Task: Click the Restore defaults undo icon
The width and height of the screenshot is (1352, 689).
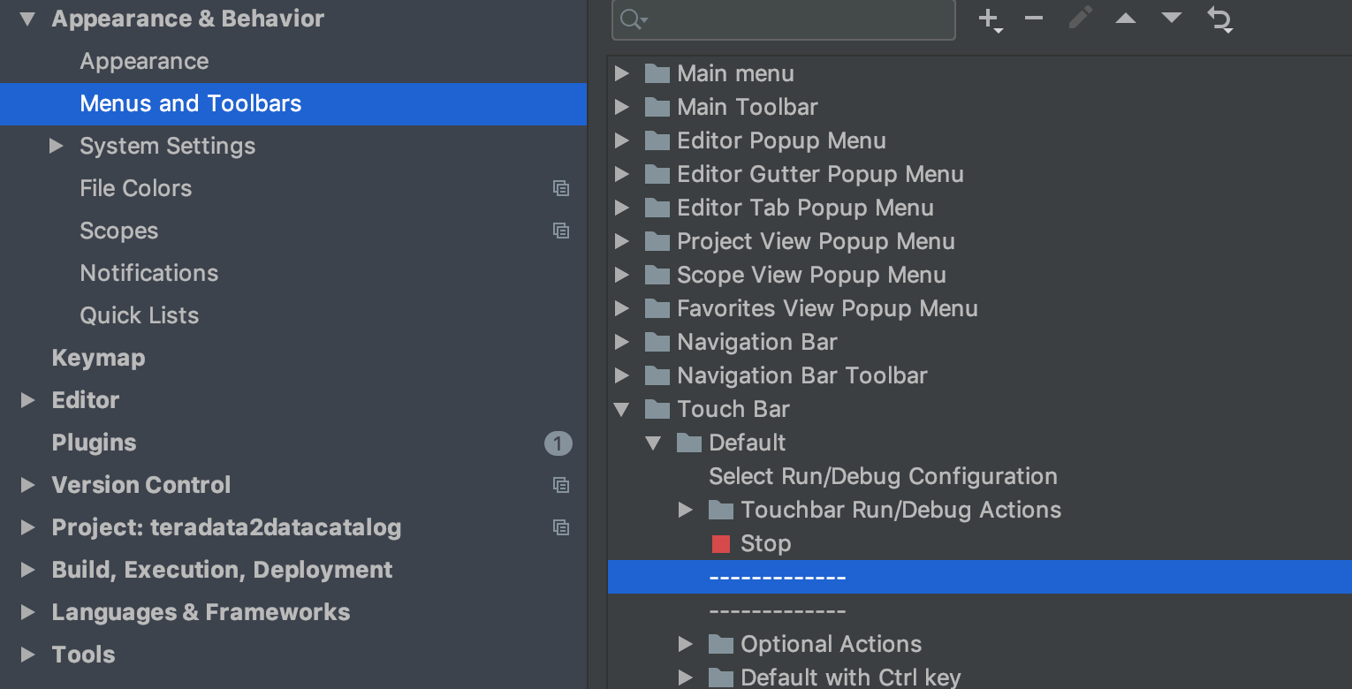Action: pos(1220,19)
